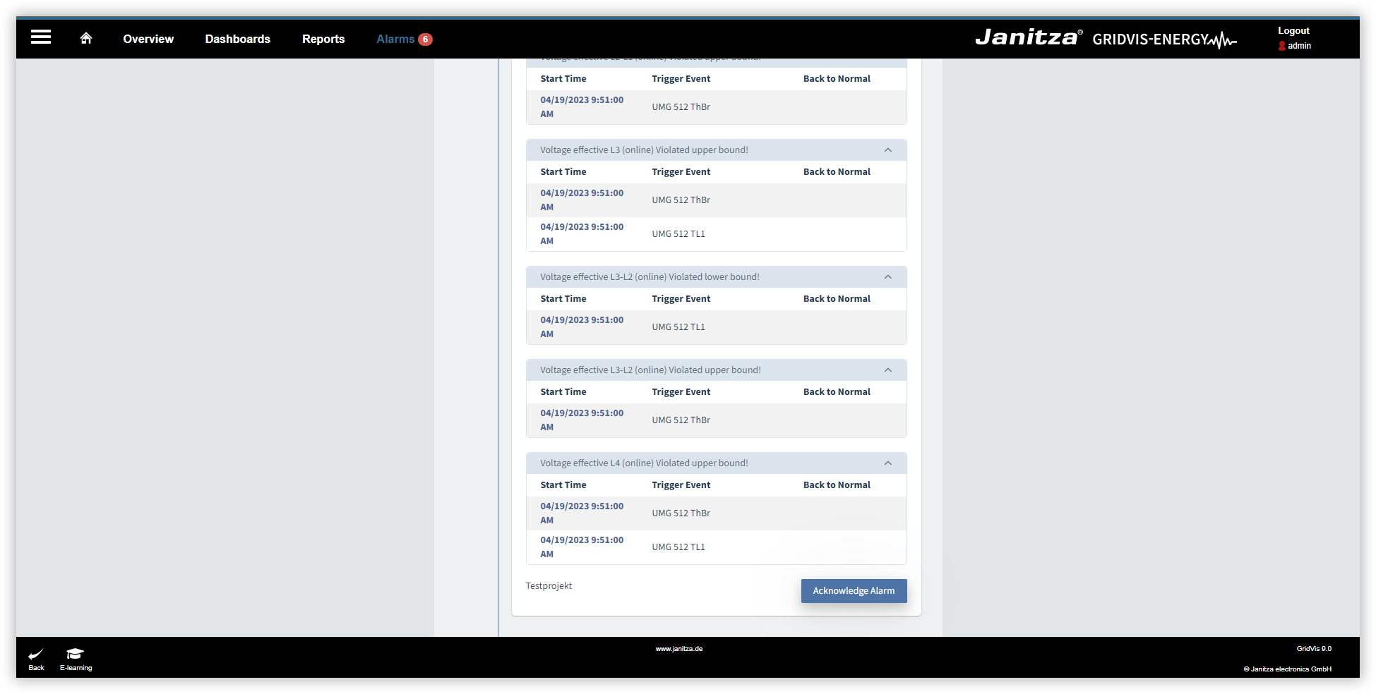Click Logout in the top right

pos(1293,30)
